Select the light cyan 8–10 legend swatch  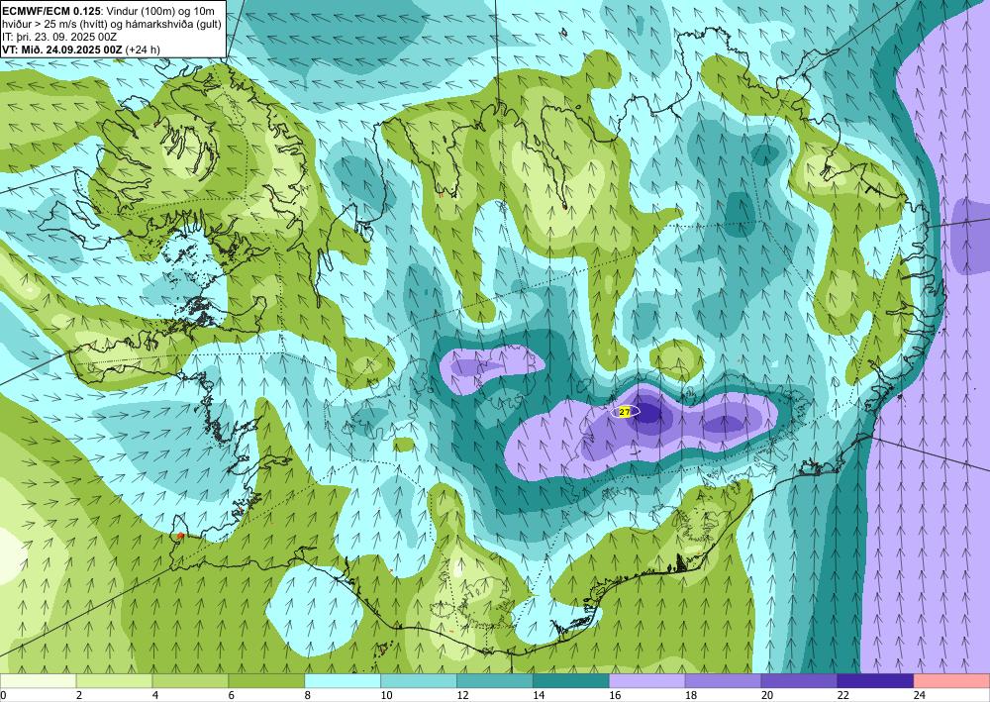point(343,681)
